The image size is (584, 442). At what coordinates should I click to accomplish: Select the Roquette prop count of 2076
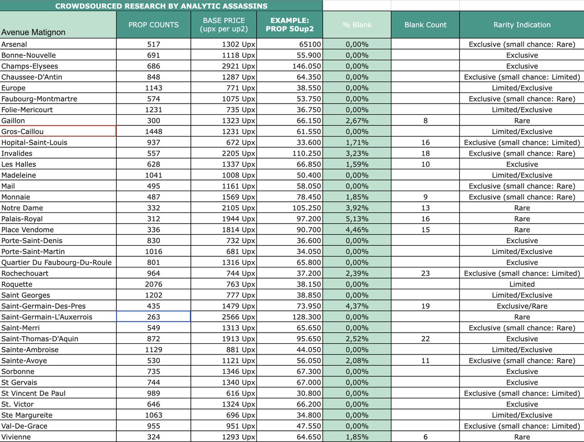click(154, 284)
